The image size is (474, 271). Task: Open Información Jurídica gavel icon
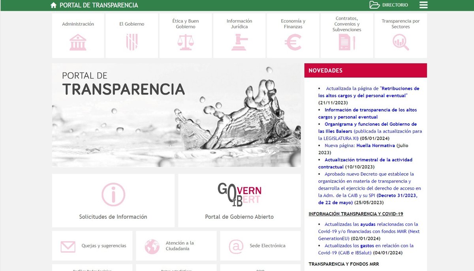click(239, 42)
